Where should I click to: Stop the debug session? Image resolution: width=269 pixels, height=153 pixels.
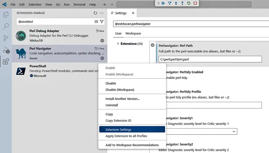195,3
